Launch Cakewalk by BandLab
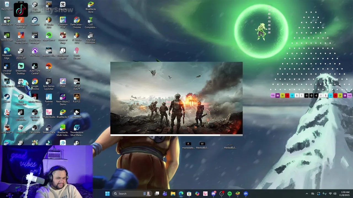This screenshot has width=353, height=198. pos(21,23)
